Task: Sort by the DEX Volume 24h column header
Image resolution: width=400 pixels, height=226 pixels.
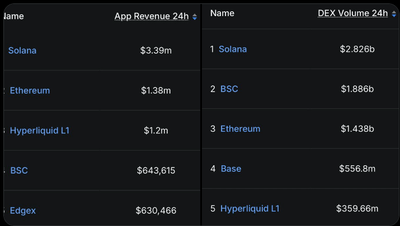Action: [352, 13]
